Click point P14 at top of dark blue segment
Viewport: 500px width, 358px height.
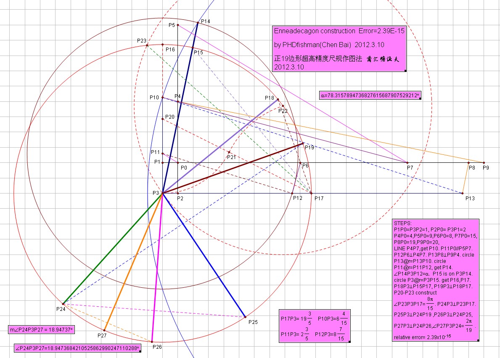(x=198, y=22)
